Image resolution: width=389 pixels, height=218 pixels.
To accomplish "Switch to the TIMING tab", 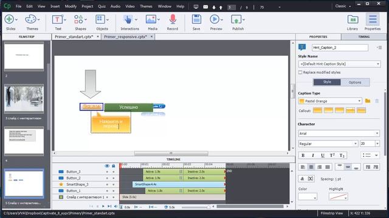I will [x=363, y=37].
